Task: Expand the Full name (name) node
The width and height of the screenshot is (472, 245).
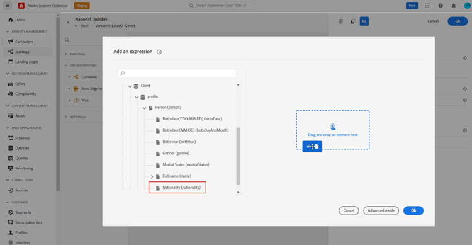Action: point(152,176)
